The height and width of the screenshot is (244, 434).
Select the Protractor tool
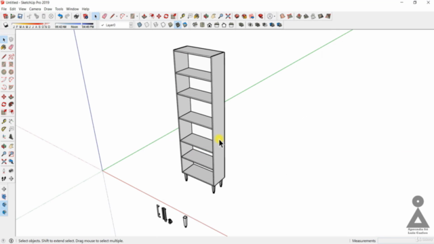4,129
